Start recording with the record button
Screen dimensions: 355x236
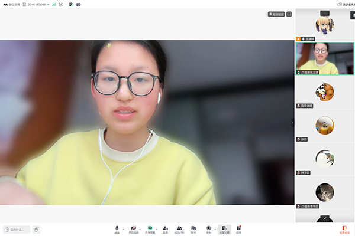(209, 230)
